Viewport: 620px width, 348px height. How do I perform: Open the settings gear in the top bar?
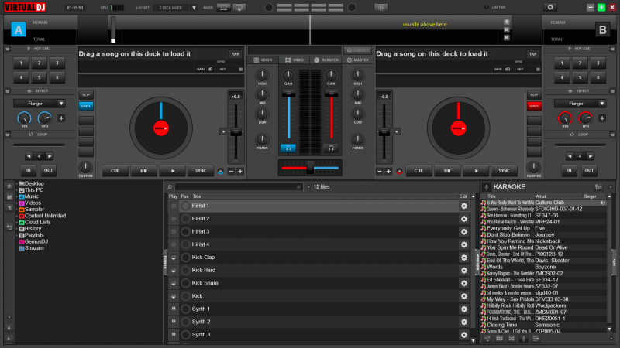(550, 7)
